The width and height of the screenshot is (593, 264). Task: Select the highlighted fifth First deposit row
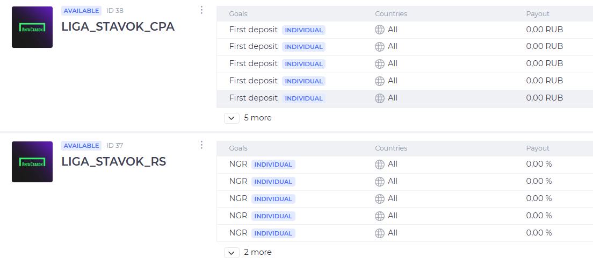(x=404, y=98)
